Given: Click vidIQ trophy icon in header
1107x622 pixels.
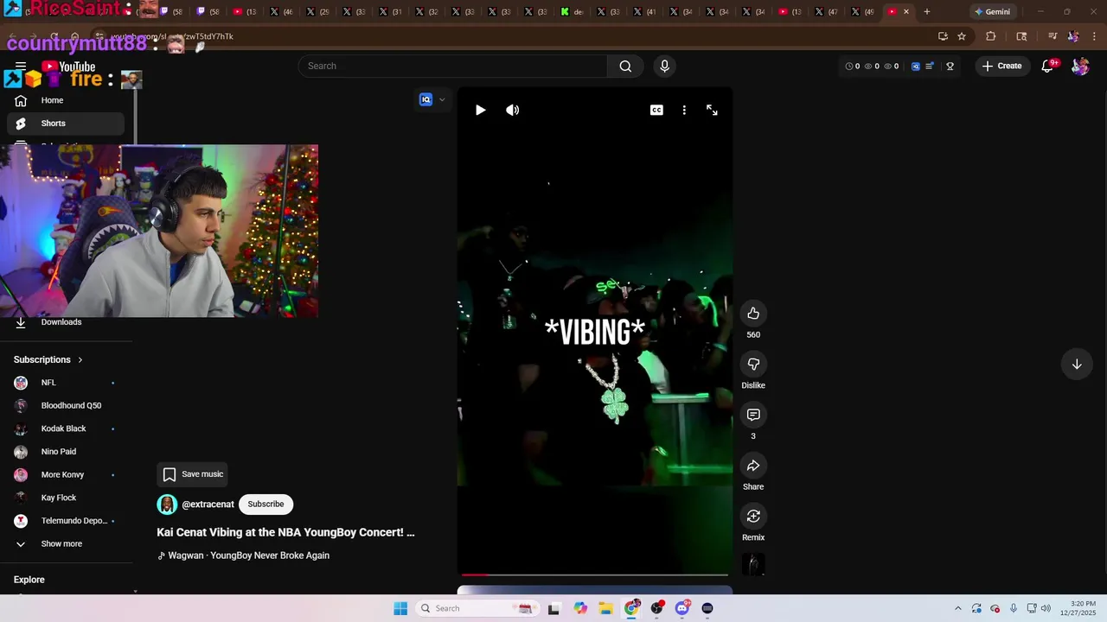Looking at the screenshot, I should click(x=950, y=66).
